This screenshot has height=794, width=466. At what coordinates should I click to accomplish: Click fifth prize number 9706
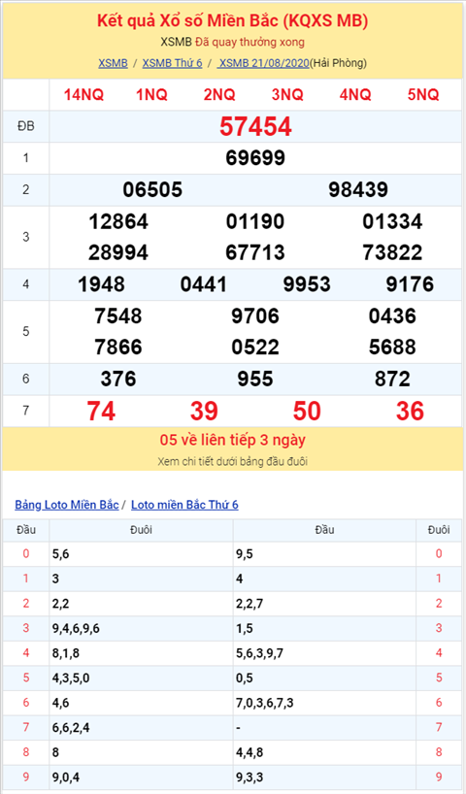pos(255,316)
